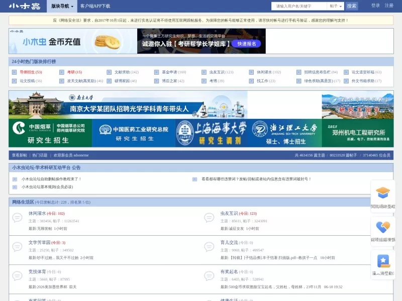Click icon beside 考博 board
Image resolution: width=402 pixels, height=301 pixels.
click(x=204, y=81)
